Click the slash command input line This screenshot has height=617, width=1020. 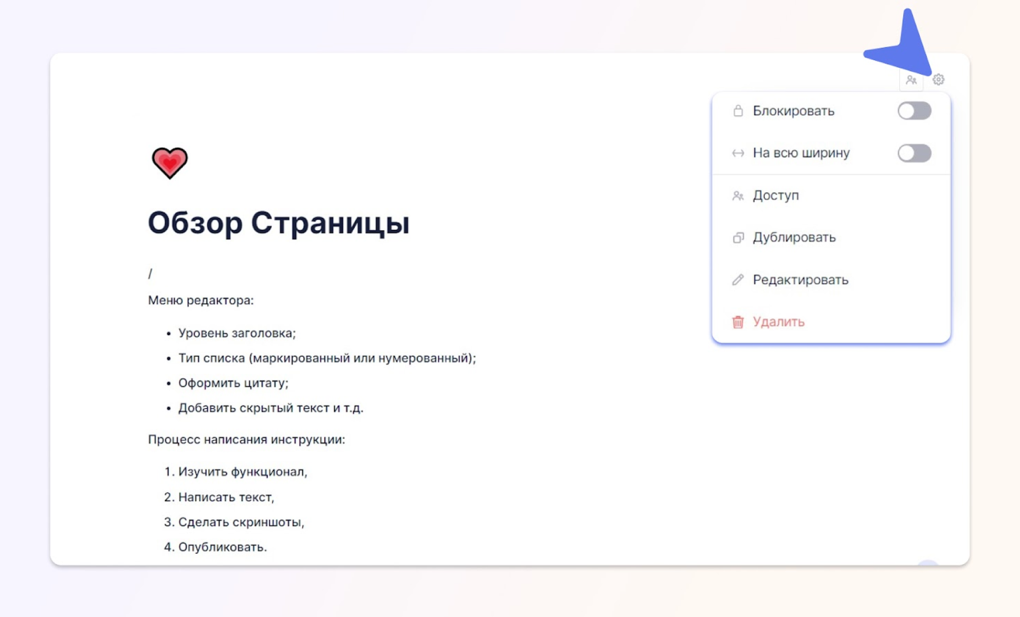tap(150, 272)
